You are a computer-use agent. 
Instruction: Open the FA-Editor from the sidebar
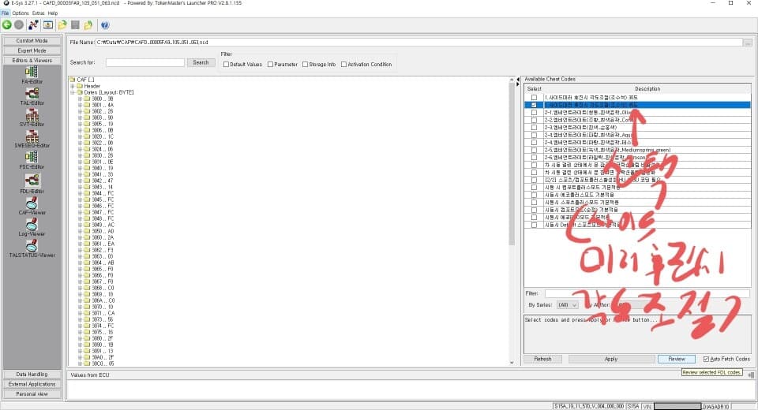(32, 73)
